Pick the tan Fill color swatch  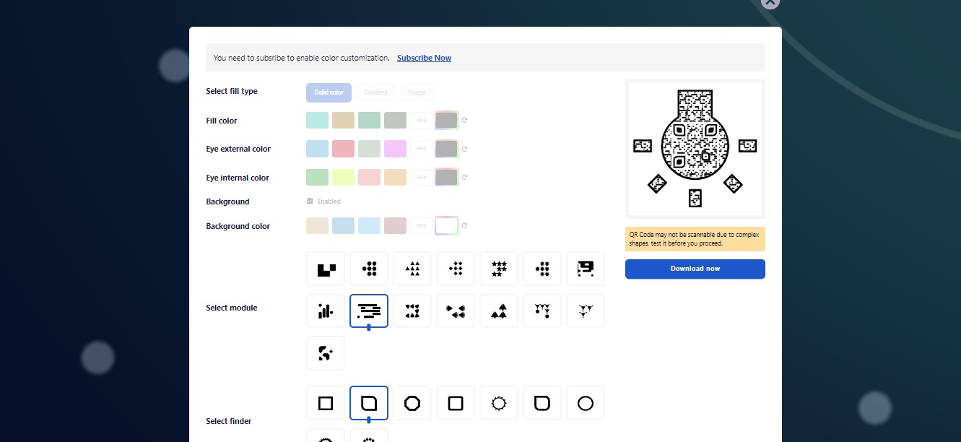click(343, 121)
